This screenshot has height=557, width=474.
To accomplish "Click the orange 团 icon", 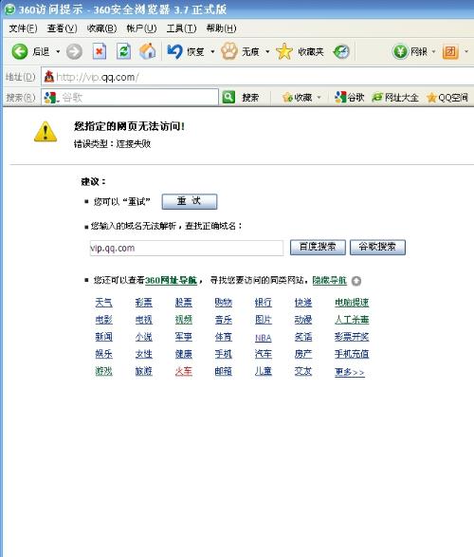I will click(x=450, y=52).
